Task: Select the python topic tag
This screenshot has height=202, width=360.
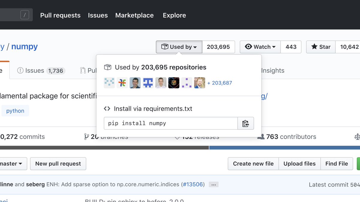Action: 15,111
